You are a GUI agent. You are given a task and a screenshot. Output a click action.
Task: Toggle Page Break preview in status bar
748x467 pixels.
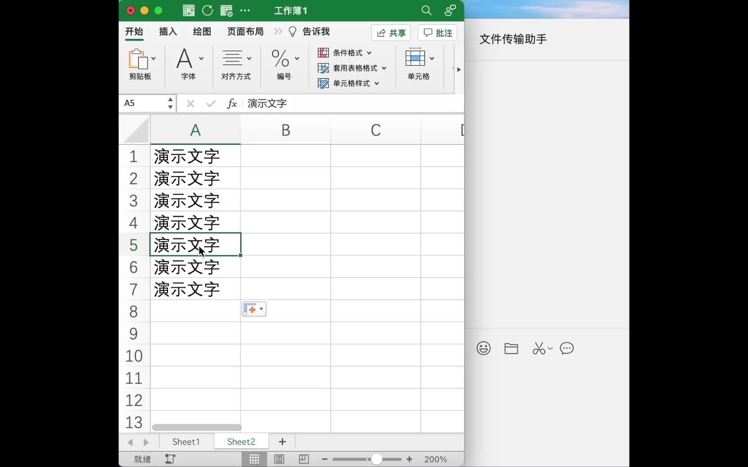[x=303, y=459]
